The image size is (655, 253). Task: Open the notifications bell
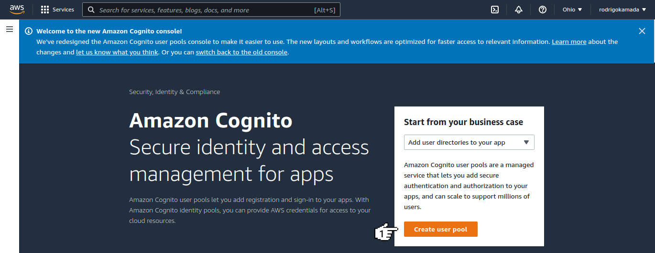(x=519, y=10)
